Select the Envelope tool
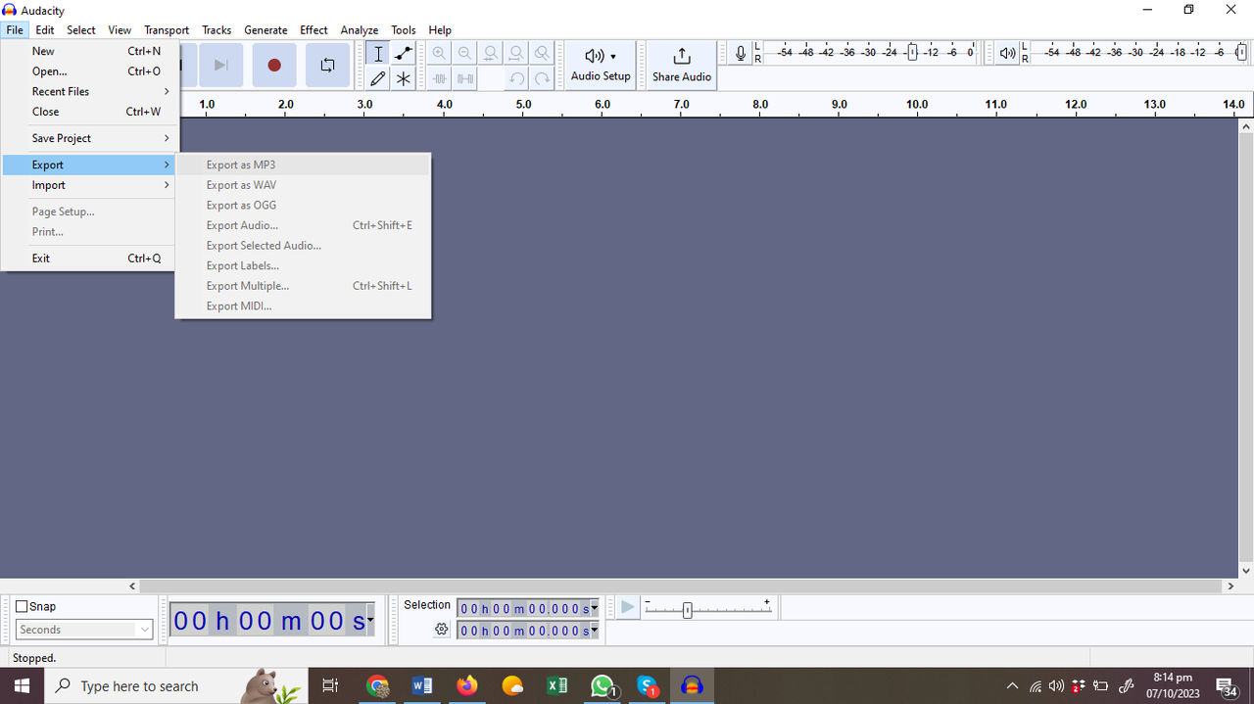1254x704 pixels. tap(403, 54)
